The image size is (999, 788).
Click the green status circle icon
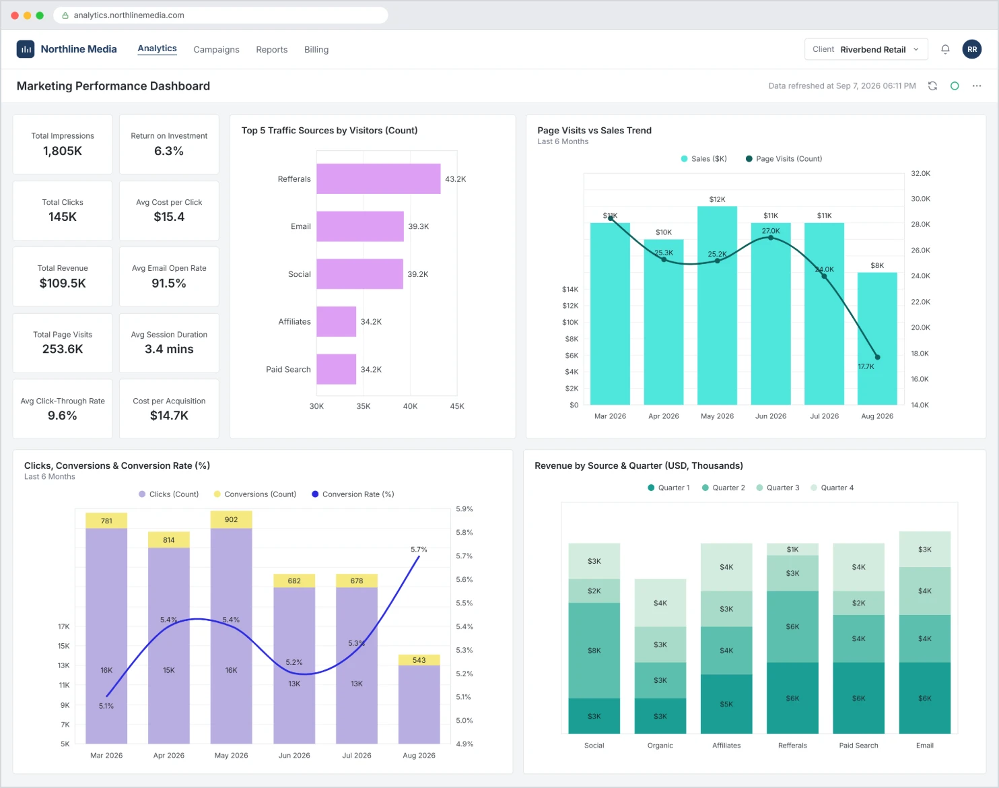pos(955,86)
